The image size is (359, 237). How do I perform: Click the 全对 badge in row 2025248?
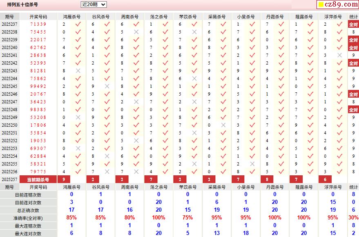(353, 110)
